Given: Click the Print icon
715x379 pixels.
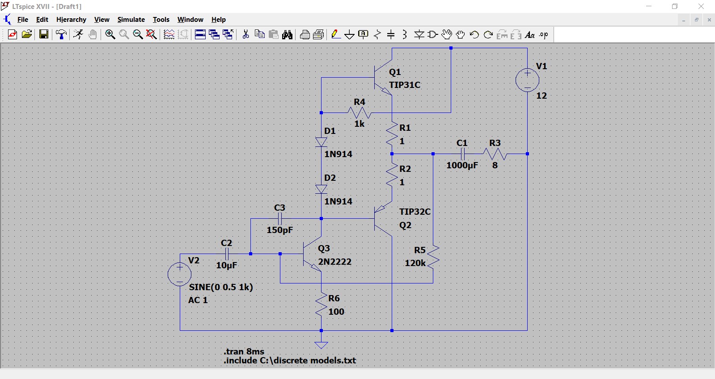Looking at the screenshot, I should click(319, 35).
